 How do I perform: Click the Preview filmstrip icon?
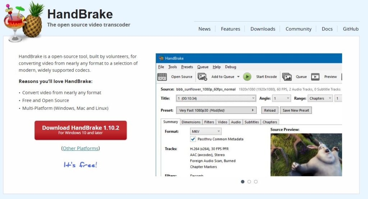tap(315, 77)
